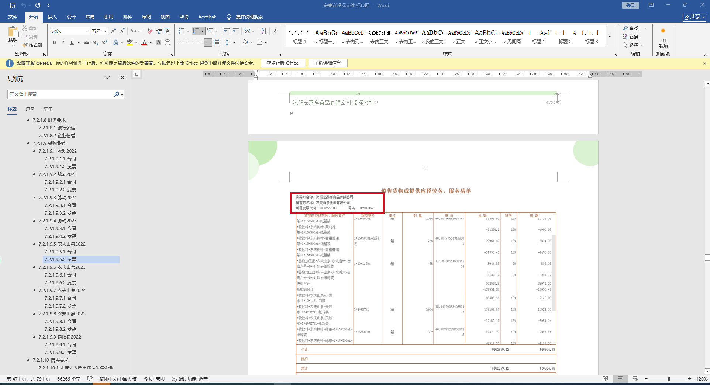Collapse the 7.2.1.9 采购业绩 heading
The height and width of the screenshot is (385, 710).
tap(28, 143)
